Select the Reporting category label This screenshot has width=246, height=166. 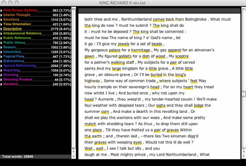[x=11, y=70]
